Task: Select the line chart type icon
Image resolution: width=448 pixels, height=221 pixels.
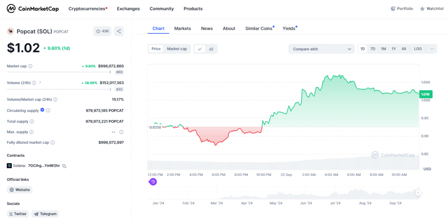Action: (x=199, y=49)
